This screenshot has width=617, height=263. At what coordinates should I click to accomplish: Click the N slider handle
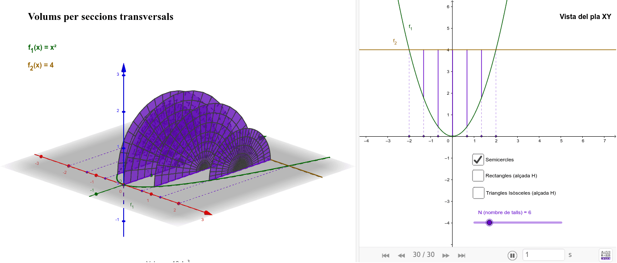[489, 222]
